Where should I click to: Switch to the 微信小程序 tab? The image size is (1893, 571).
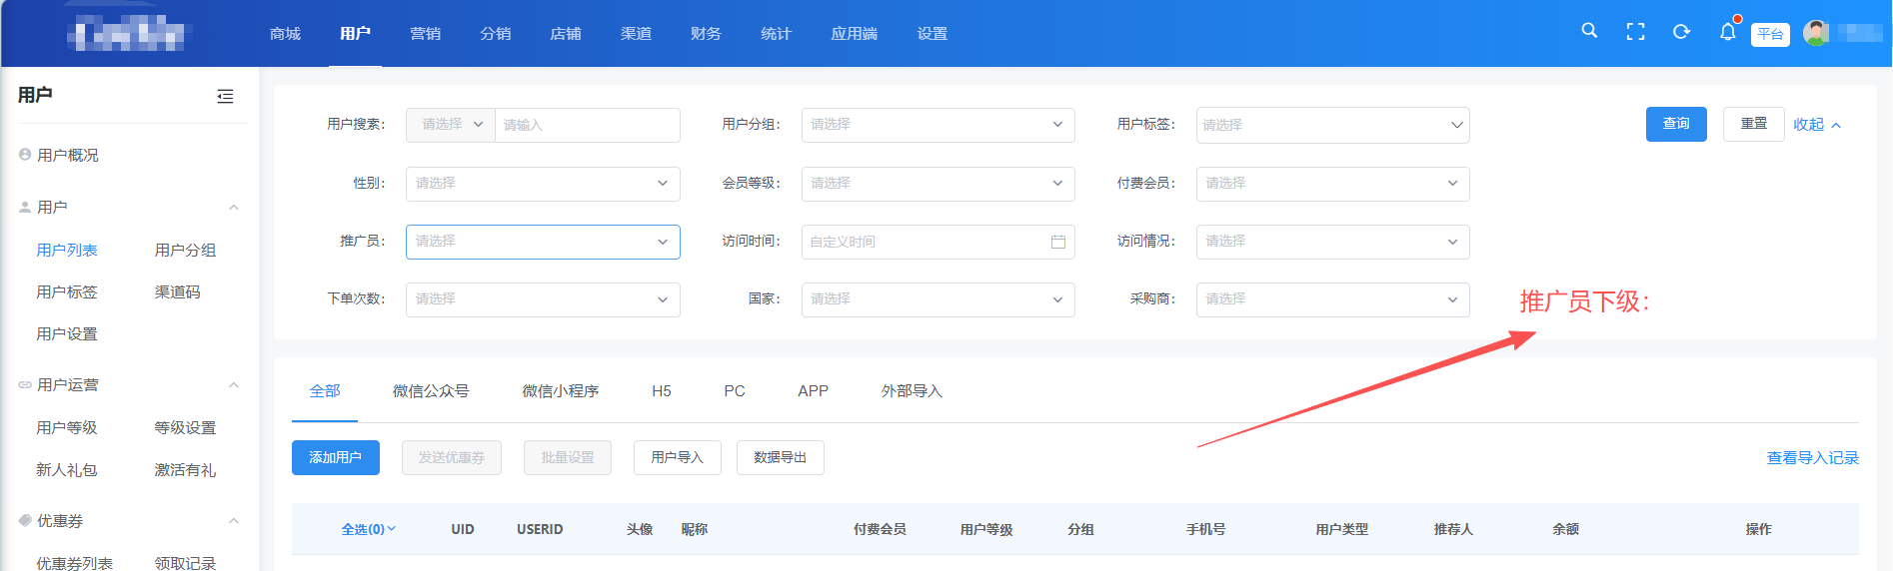[x=560, y=391]
